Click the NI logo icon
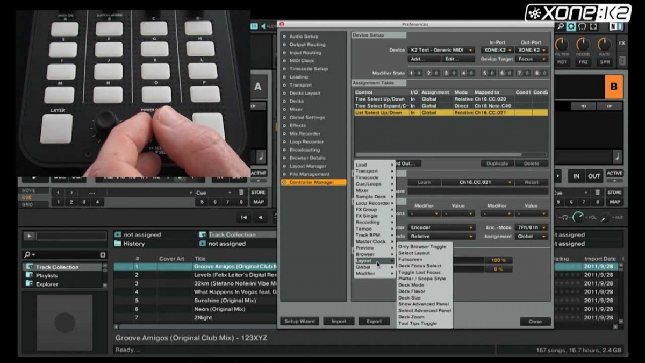This screenshot has width=645, height=363. point(615,26)
